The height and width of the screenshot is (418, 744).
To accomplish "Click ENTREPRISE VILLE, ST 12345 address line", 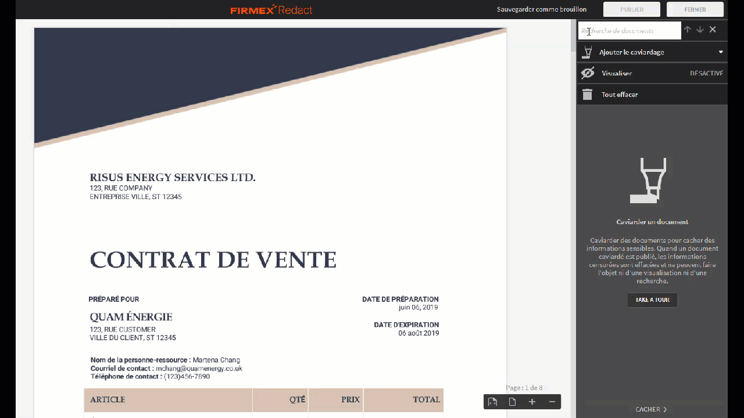I will (135, 197).
